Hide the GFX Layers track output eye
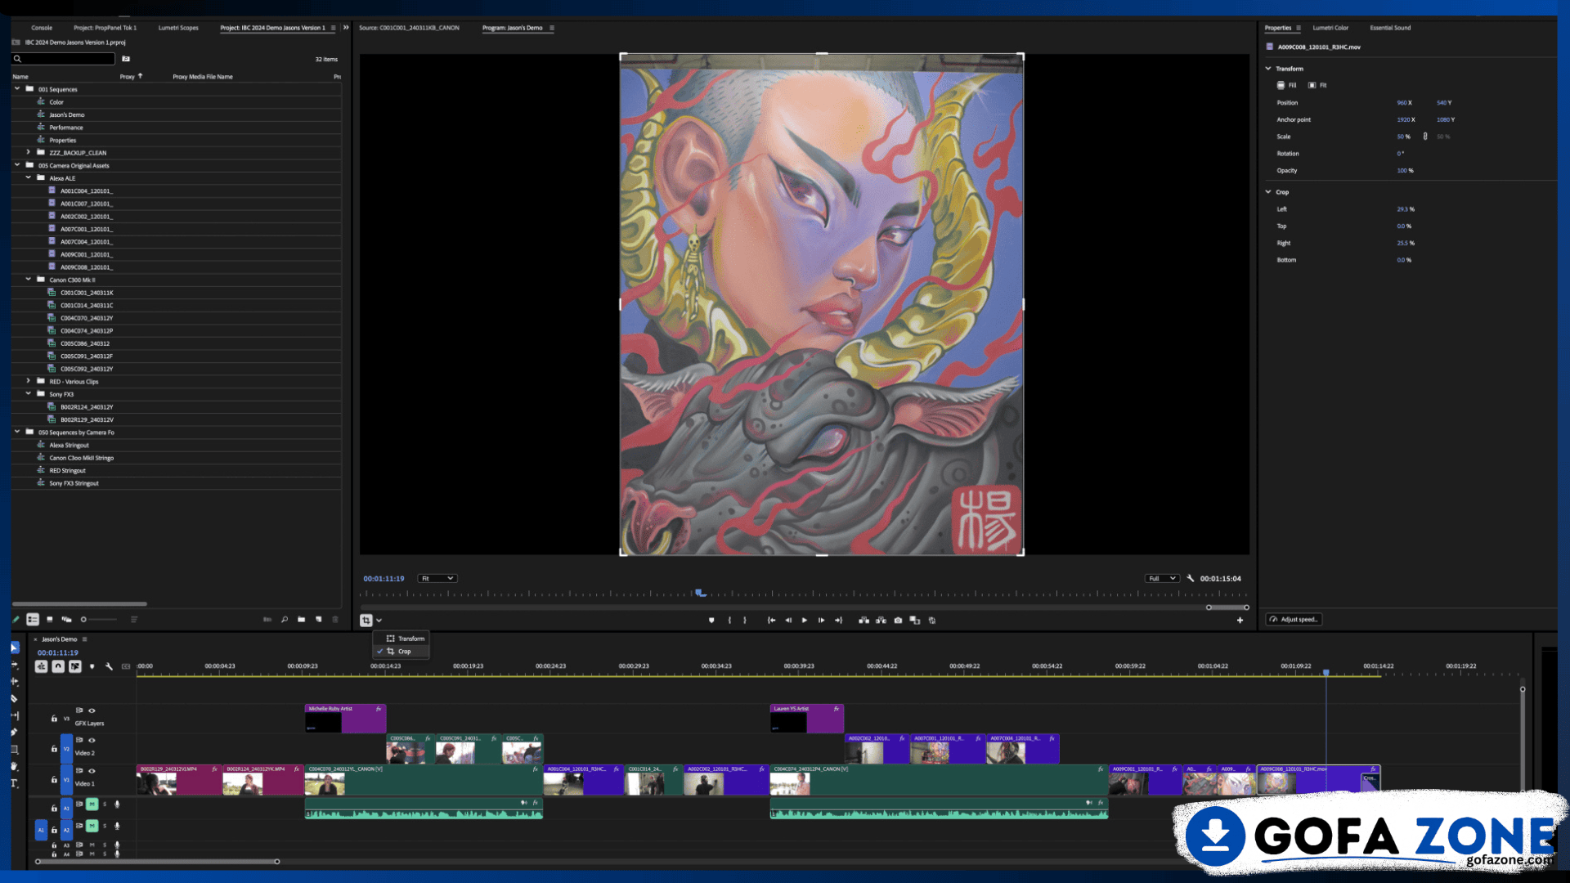Viewport: 1570px width, 883px height. click(x=92, y=710)
